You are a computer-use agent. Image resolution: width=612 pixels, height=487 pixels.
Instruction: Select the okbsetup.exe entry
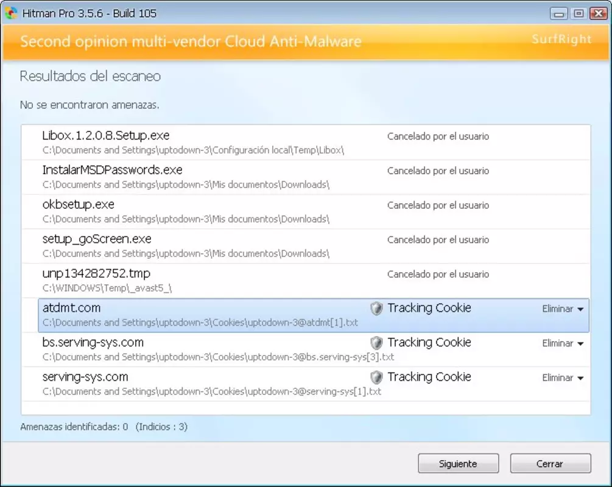306,211
